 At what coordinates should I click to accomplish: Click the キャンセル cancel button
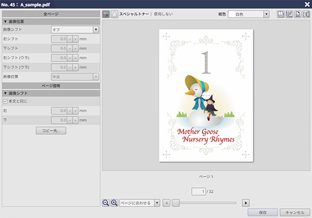click(295, 212)
